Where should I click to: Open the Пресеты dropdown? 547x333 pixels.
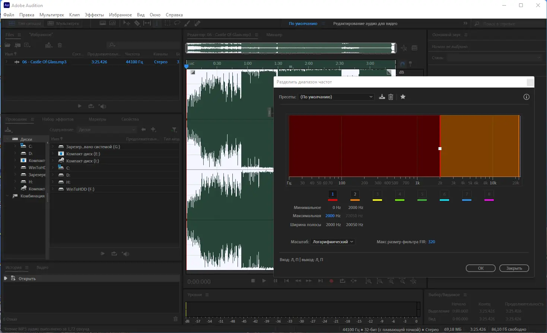tap(336, 97)
